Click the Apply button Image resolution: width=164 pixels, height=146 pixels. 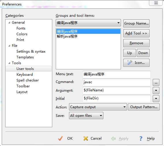120,138
